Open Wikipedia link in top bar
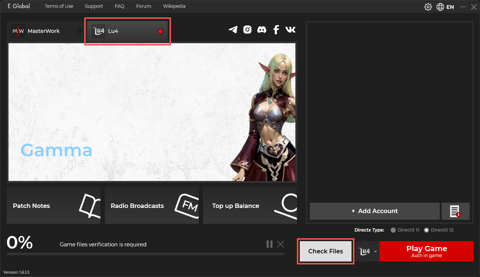Image resolution: width=480 pixels, height=277 pixels. coord(174,6)
